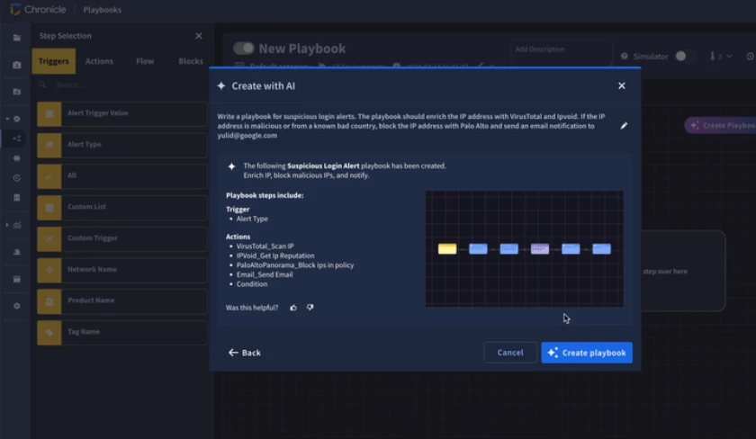Click VirusTotal_Scan IP action text

(x=265, y=246)
